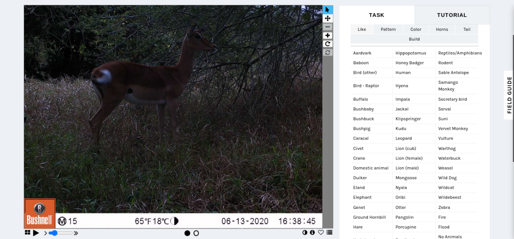This screenshot has width=514, height=239.
Task: Open the subject info metadata
Action: click(x=312, y=232)
